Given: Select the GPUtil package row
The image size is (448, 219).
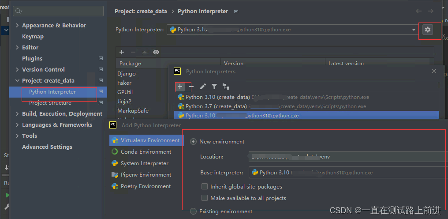Looking at the screenshot, I should coord(125,92).
